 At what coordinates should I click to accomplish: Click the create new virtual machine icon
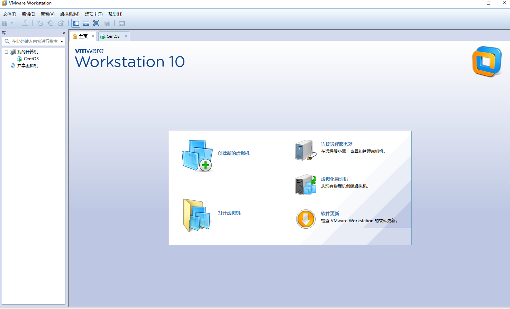tap(197, 156)
